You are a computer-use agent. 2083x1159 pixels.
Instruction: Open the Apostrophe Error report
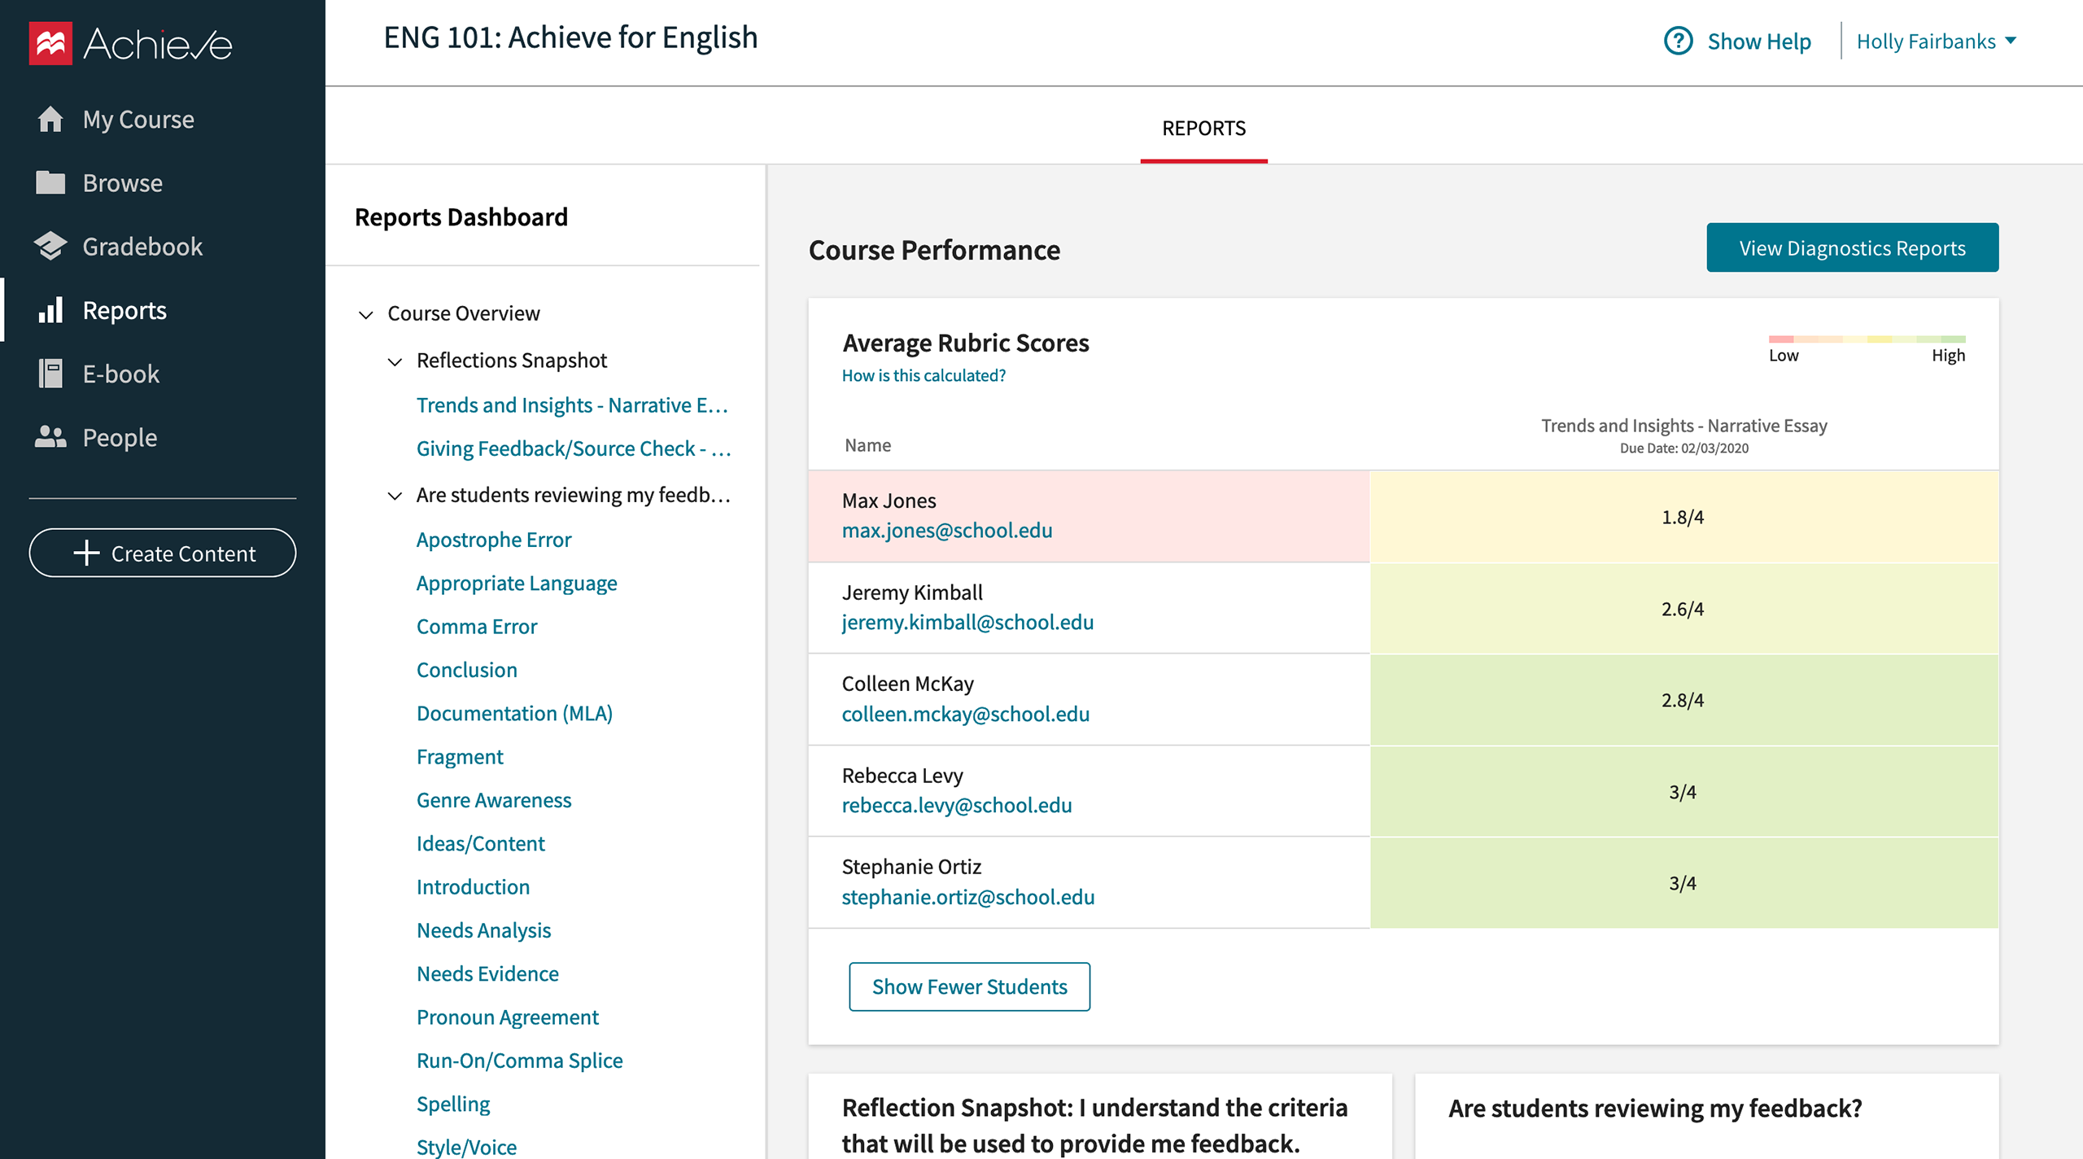[x=494, y=540]
